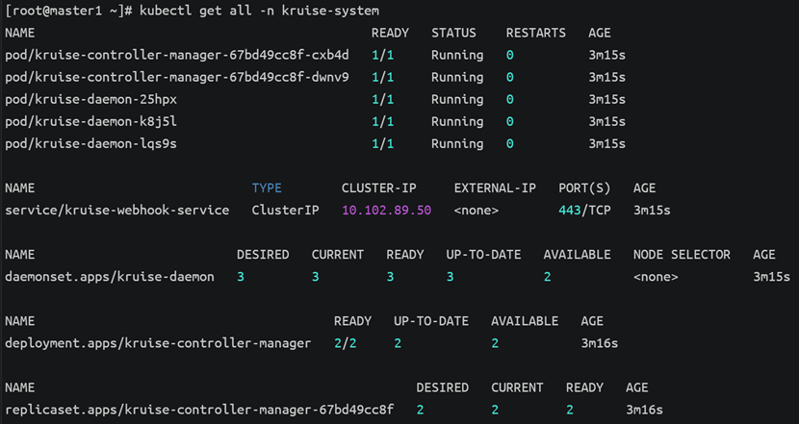Select pod name ending in cxb4d
Screen dimensions: 799x424
coord(177,55)
